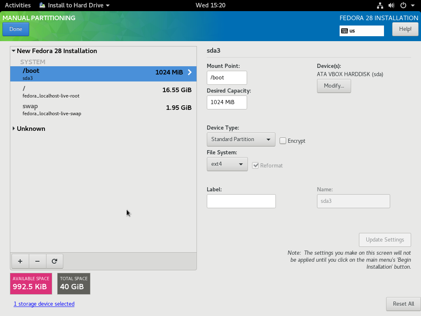Click the reload storage configuration icon
Image resolution: width=421 pixels, height=316 pixels.
55,261
